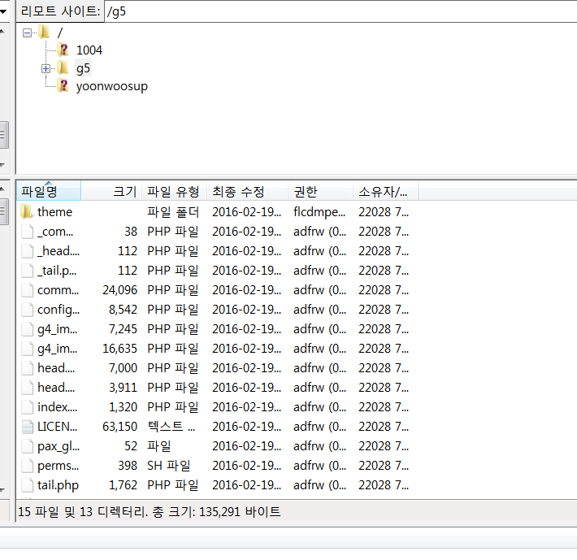Click the _com... file icon

pyautogui.click(x=27, y=232)
